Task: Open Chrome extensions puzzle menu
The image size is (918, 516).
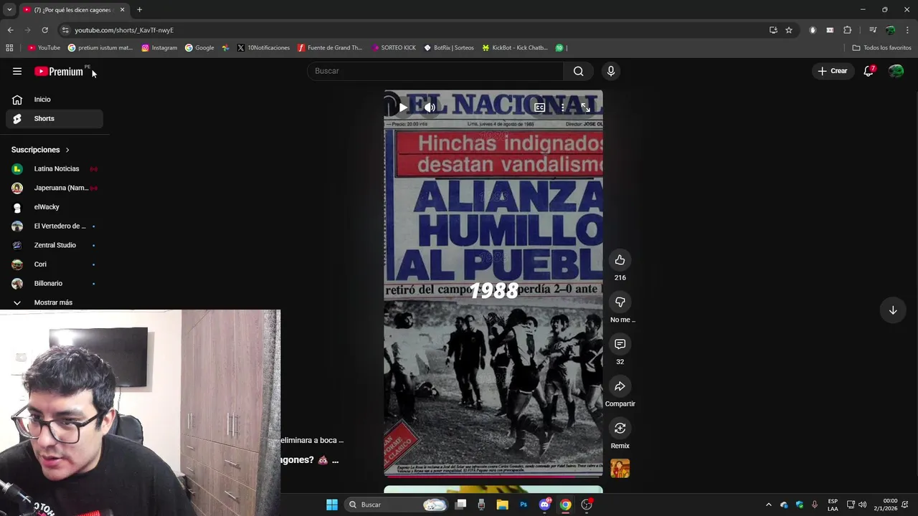Action: 847,30
